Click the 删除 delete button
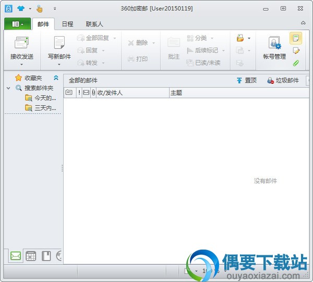 point(138,42)
